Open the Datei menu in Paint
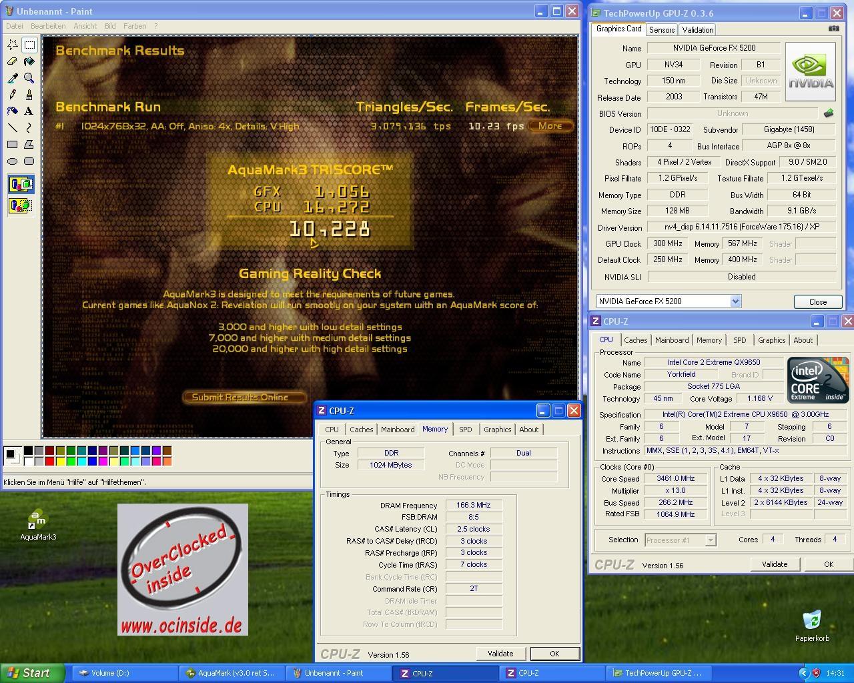The width and height of the screenshot is (854, 683). pyautogui.click(x=15, y=26)
